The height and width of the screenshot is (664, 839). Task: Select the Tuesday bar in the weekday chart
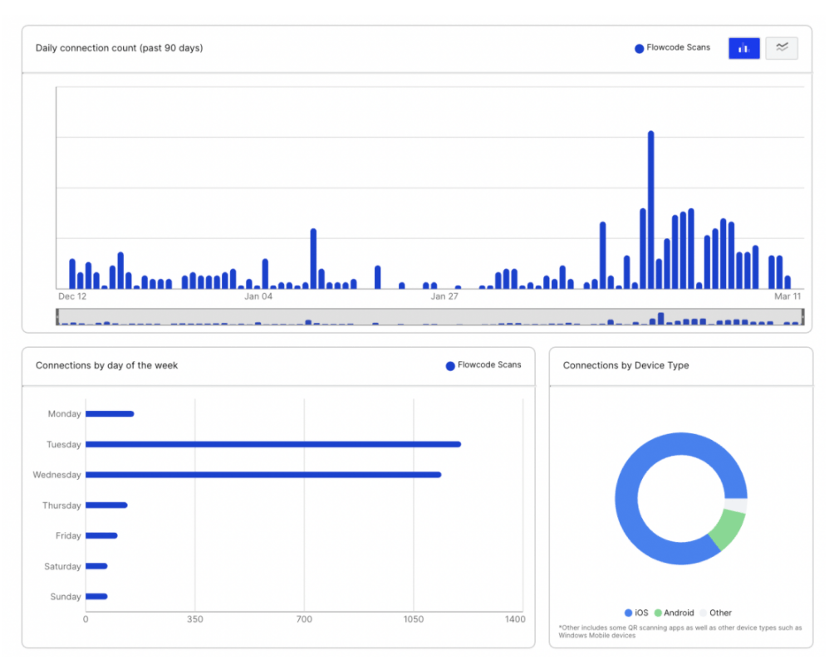[274, 444]
